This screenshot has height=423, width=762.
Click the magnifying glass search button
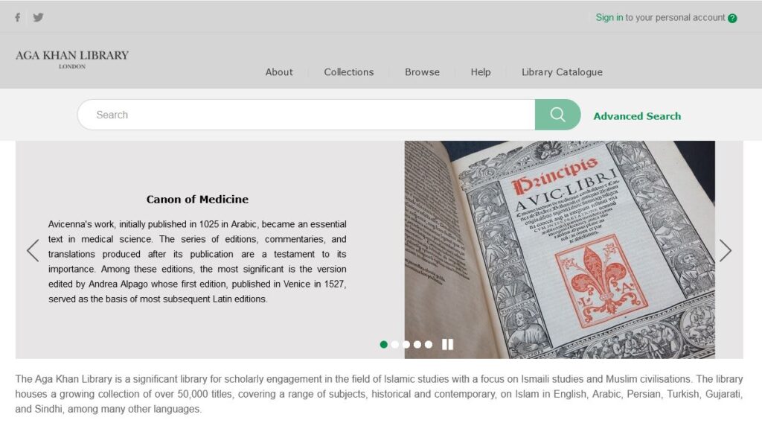point(557,115)
